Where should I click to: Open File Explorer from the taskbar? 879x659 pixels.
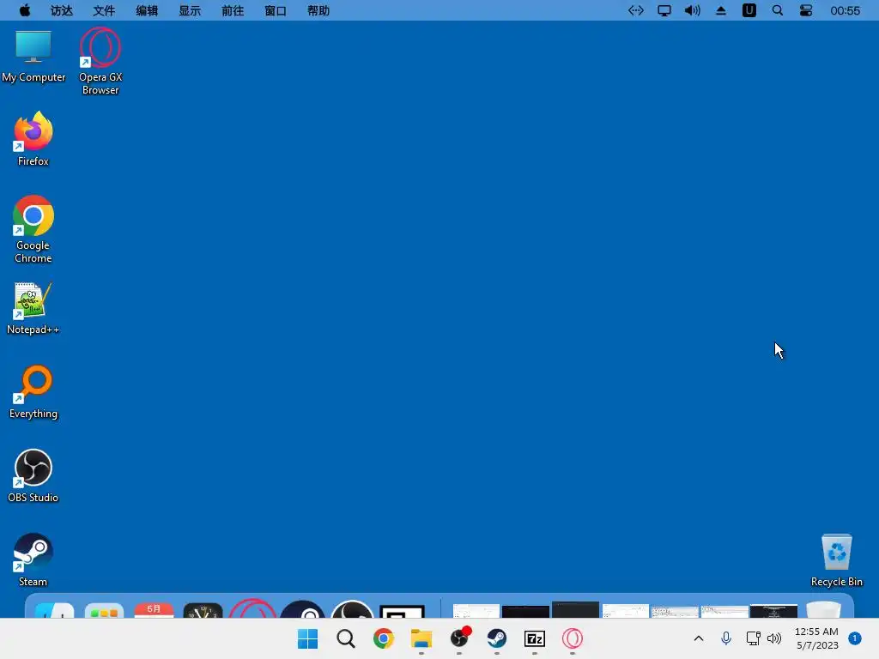(x=421, y=638)
